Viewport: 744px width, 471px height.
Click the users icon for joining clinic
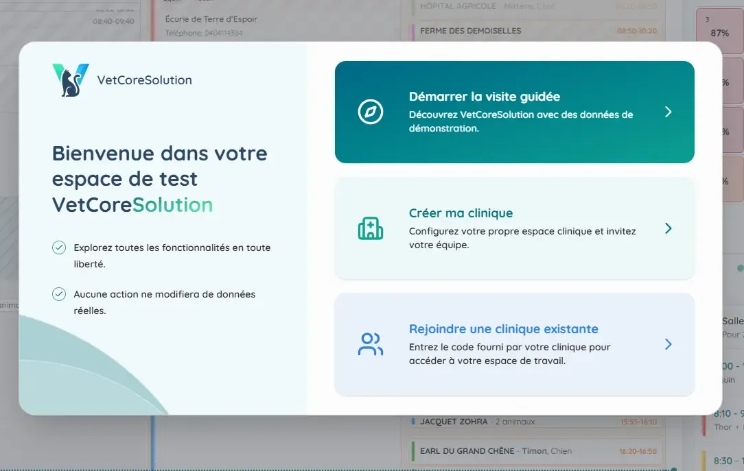point(370,344)
